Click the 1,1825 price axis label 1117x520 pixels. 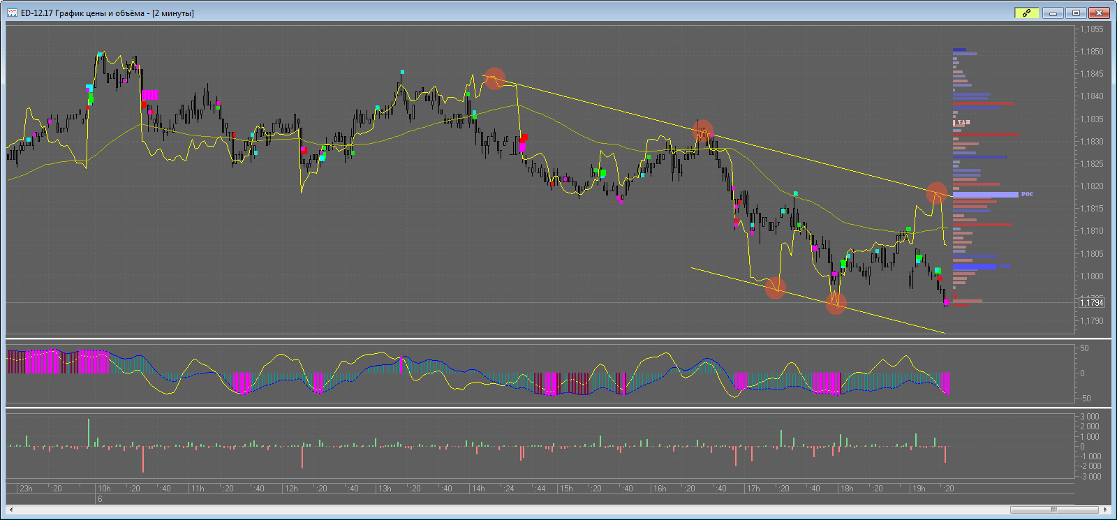click(1092, 164)
